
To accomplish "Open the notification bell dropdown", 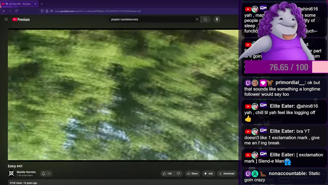I will [x=46, y=173].
